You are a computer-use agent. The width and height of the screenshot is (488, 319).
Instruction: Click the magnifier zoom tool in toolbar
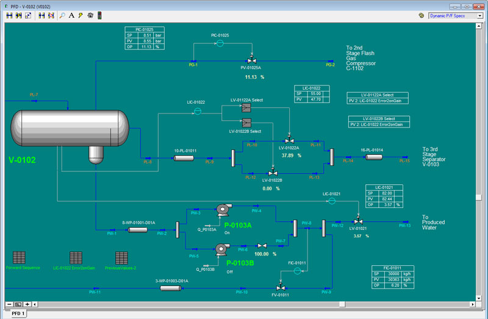click(62, 15)
